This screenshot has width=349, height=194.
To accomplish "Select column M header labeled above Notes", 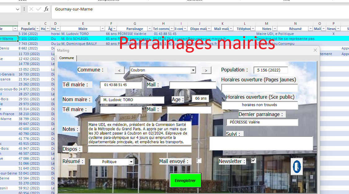I will (x=266, y=24).
